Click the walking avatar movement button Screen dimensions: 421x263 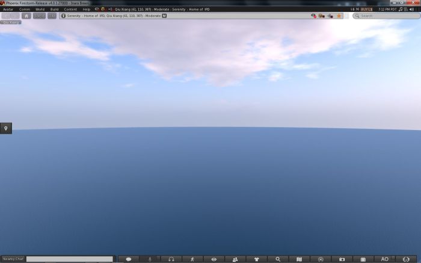point(192,259)
